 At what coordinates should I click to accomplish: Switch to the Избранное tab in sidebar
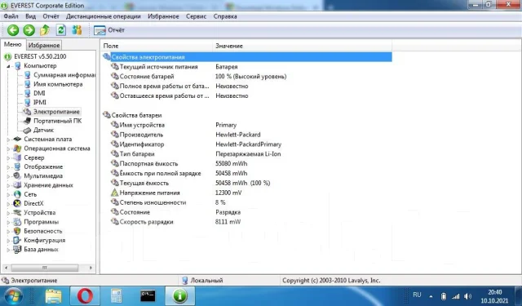[x=44, y=45]
